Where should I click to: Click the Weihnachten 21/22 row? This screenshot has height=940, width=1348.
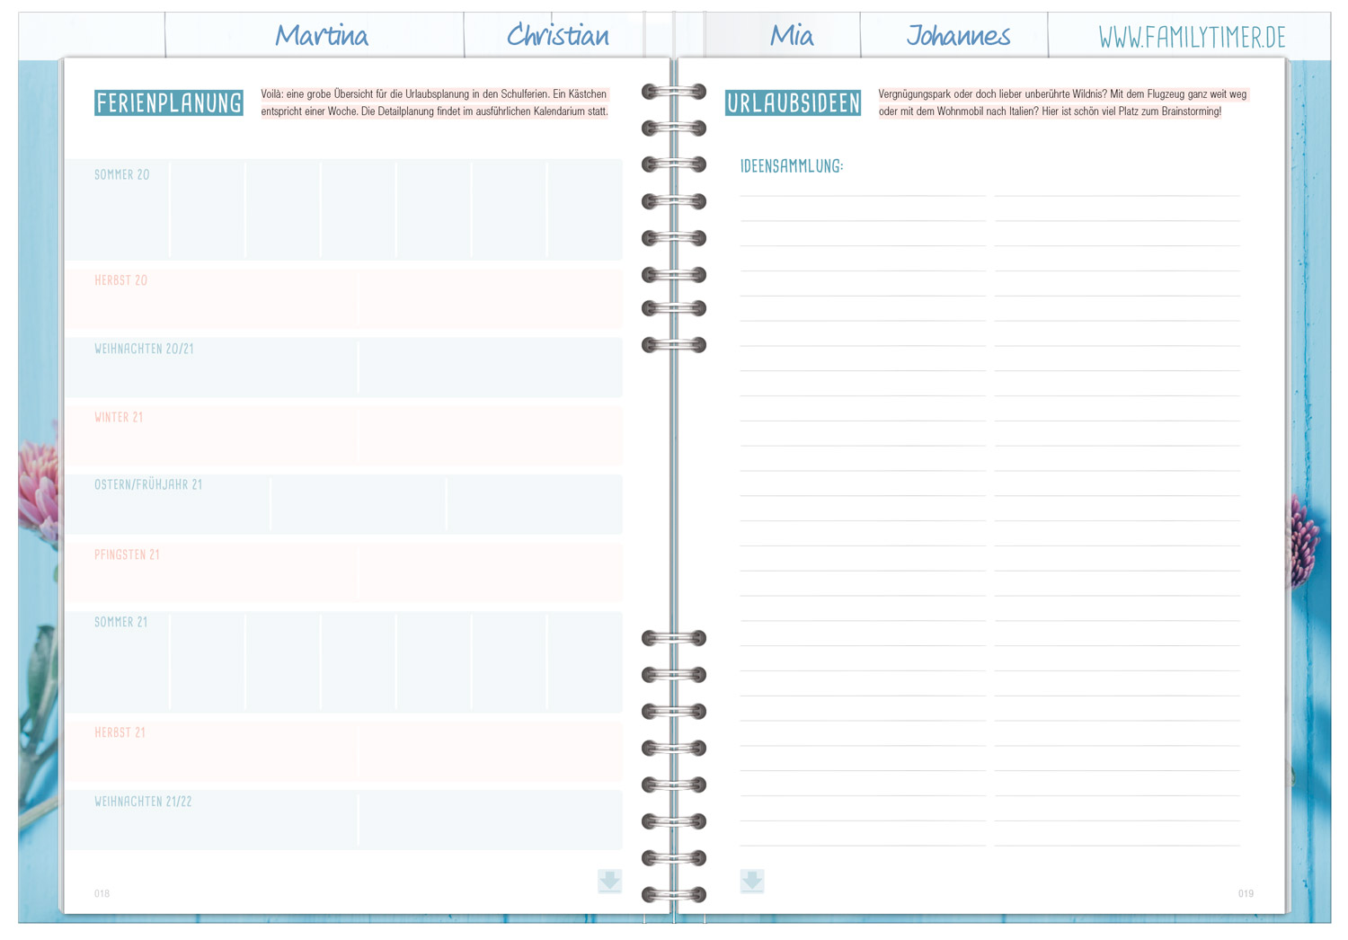343,820
